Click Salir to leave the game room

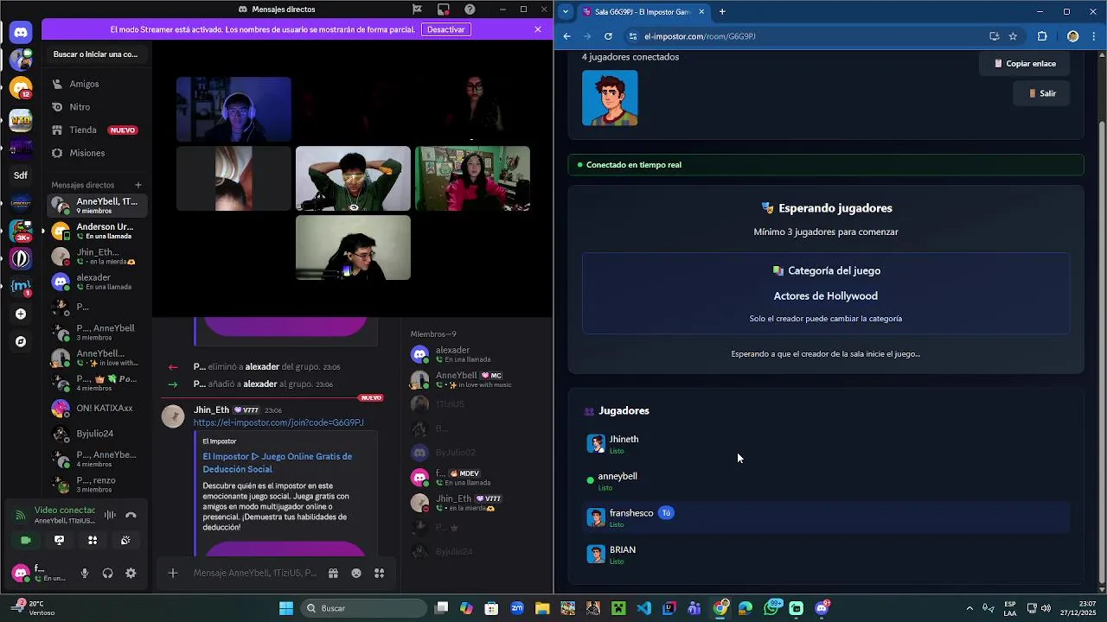tap(1042, 93)
